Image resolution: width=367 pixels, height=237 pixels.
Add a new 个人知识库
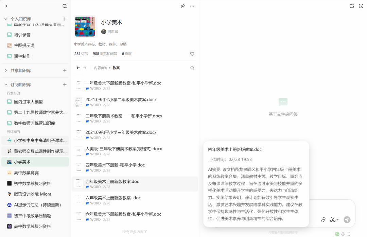point(65,19)
